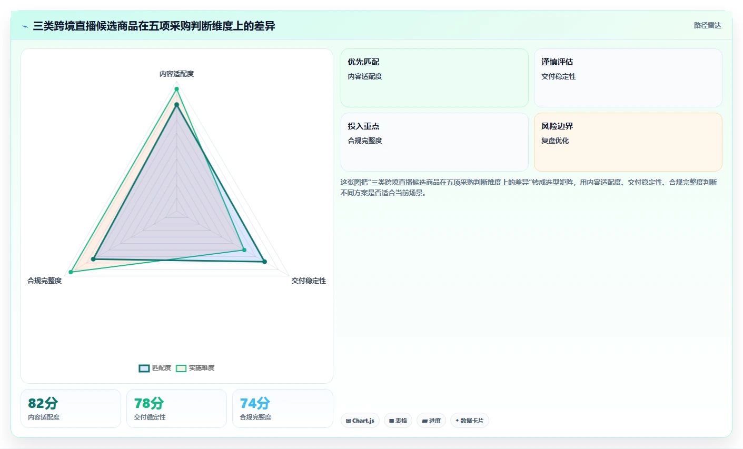Select the 表格 tag chip
This screenshot has width=743, height=449.
tap(398, 421)
